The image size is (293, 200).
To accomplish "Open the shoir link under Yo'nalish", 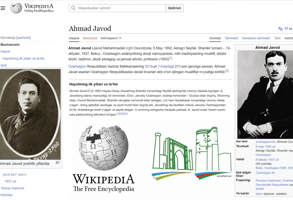I will tap(259, 194).
